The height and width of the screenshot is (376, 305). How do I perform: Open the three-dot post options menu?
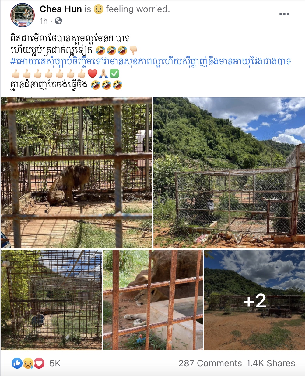click(x=284, y=14)
